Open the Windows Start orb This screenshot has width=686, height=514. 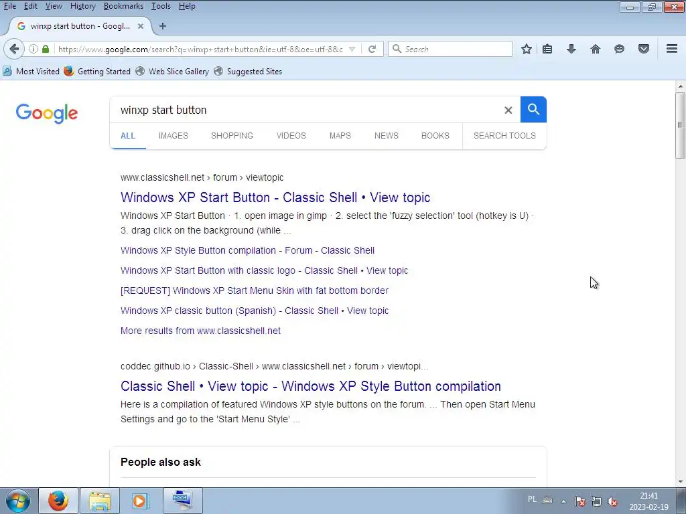18,501
